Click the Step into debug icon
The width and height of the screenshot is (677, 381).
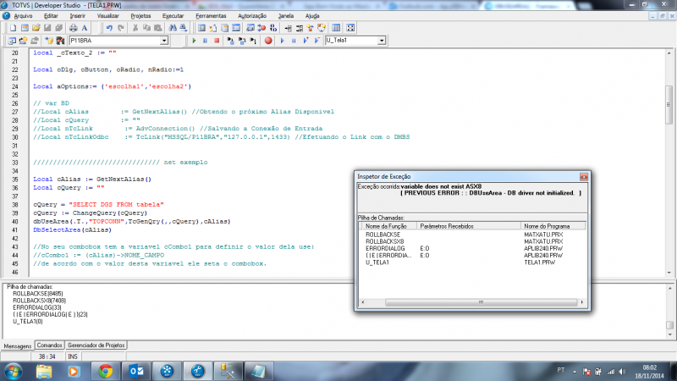point(230,41)
